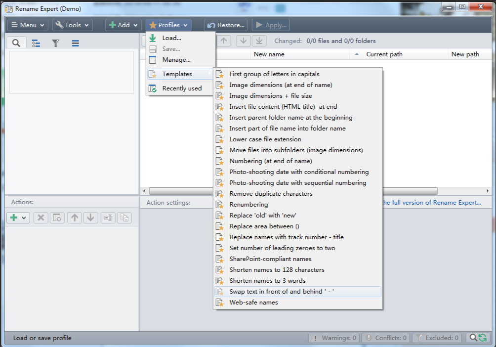
Task: Toggle the Conflicts filter in status bar
Action: [x=386, y=338]
